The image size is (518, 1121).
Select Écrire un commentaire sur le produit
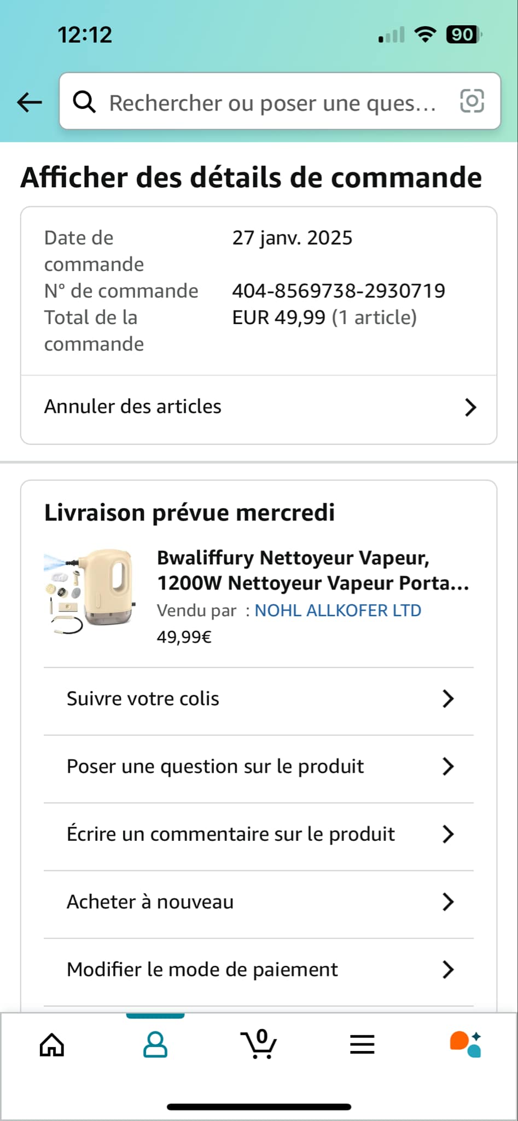pyautogui.click(x=230, y=834)
